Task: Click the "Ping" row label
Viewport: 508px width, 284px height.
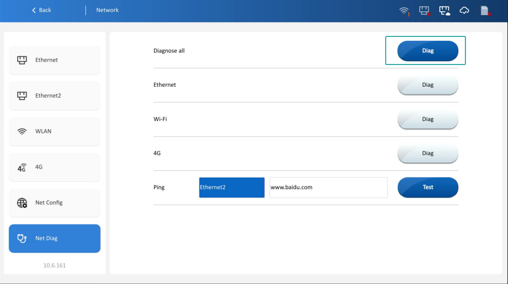Action: pos(159,187)
